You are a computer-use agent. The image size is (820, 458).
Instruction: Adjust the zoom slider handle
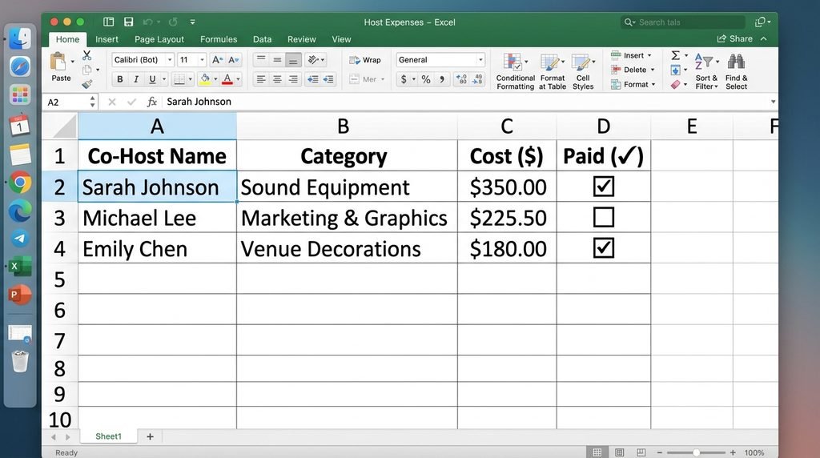696,452
